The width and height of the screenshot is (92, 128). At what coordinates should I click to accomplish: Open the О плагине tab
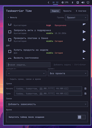click(81, 11)
